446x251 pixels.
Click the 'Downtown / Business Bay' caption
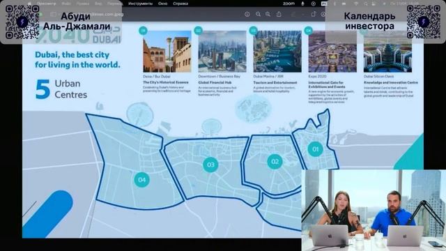[x=219, y=77]
